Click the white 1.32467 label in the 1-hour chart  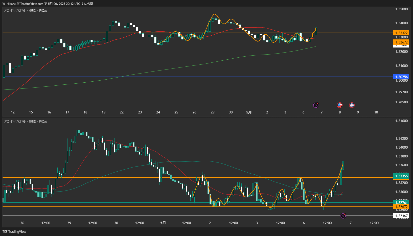[x=401, y=216]
